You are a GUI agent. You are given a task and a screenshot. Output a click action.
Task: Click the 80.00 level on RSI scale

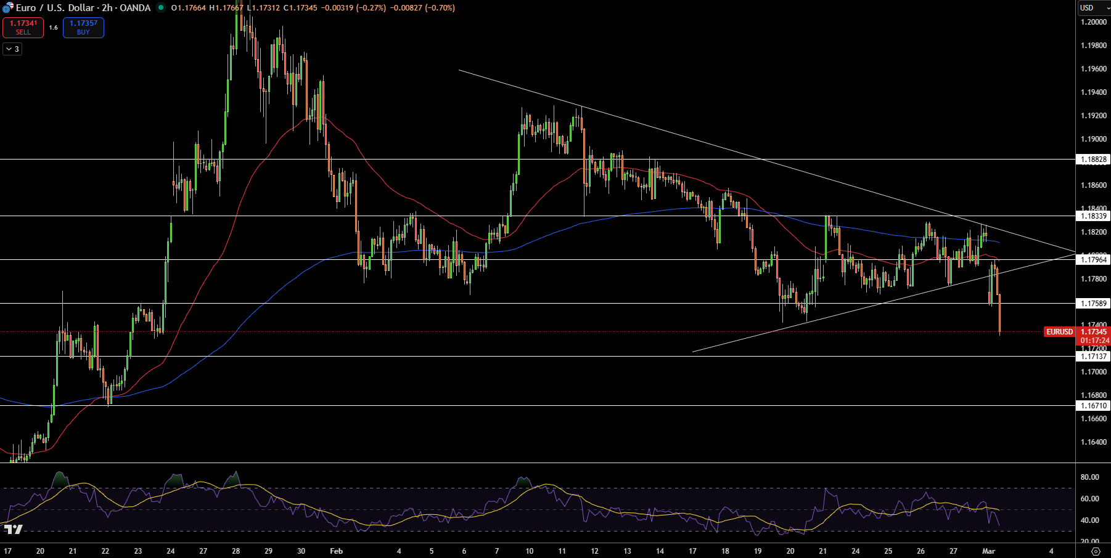[x=1090, y=477]
